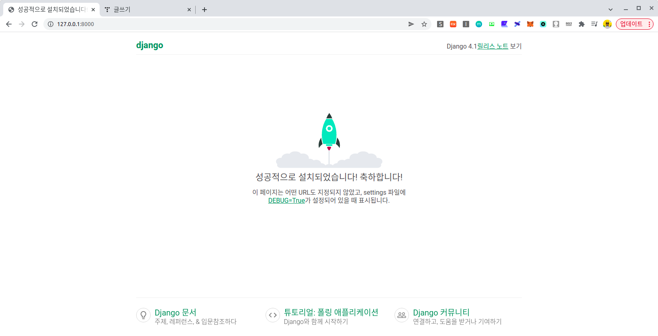This screenshot has height=336, width=658.
Task: Click the code brackets icon beside 튜토리얼
Action: coord(273,315)
